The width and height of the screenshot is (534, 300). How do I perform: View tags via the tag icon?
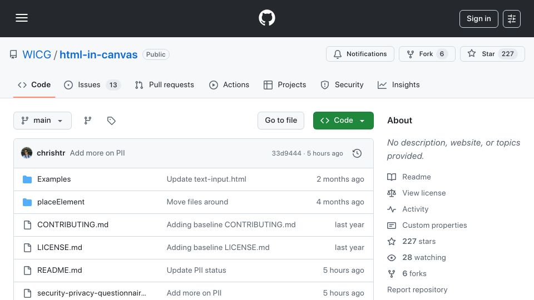111,121
